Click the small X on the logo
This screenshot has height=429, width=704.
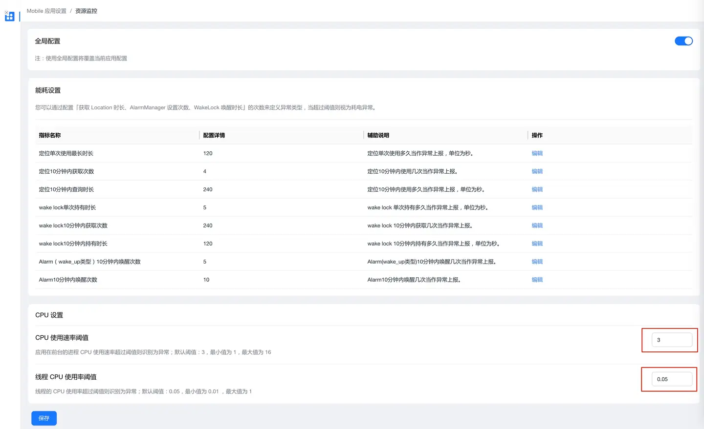pyautogui.click(x=6, y=12)
